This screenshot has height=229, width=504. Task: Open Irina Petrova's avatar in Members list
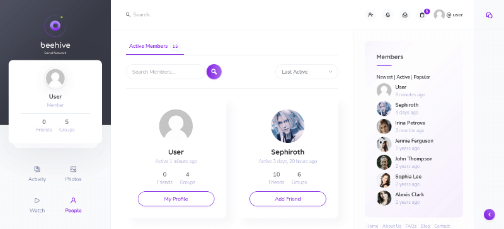coord(384,126)
